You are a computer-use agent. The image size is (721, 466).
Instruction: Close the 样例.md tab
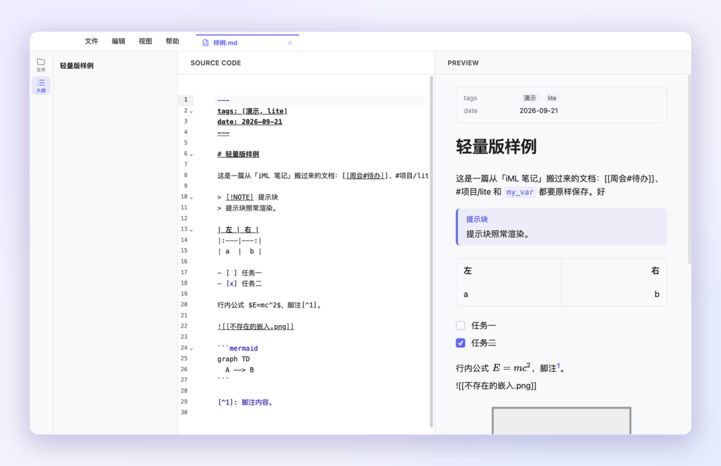[290, 43]
